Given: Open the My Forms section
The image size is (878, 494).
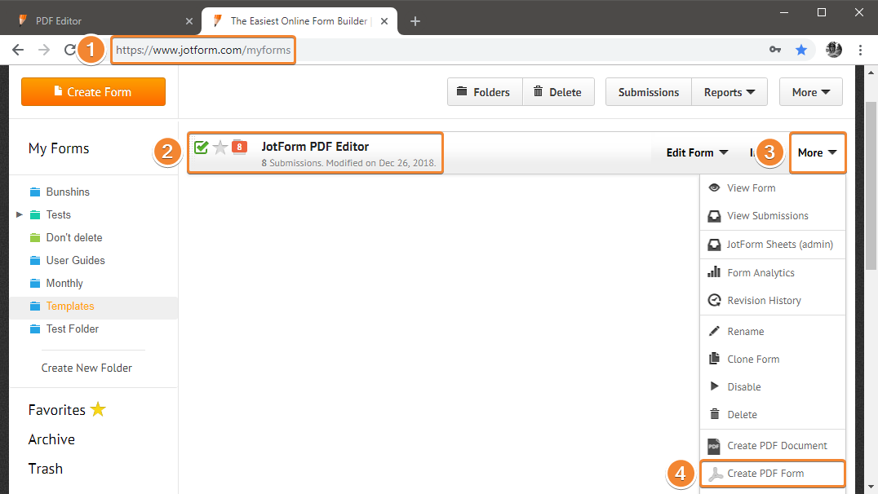Looking at the screenshot, I should coord(59,148).
